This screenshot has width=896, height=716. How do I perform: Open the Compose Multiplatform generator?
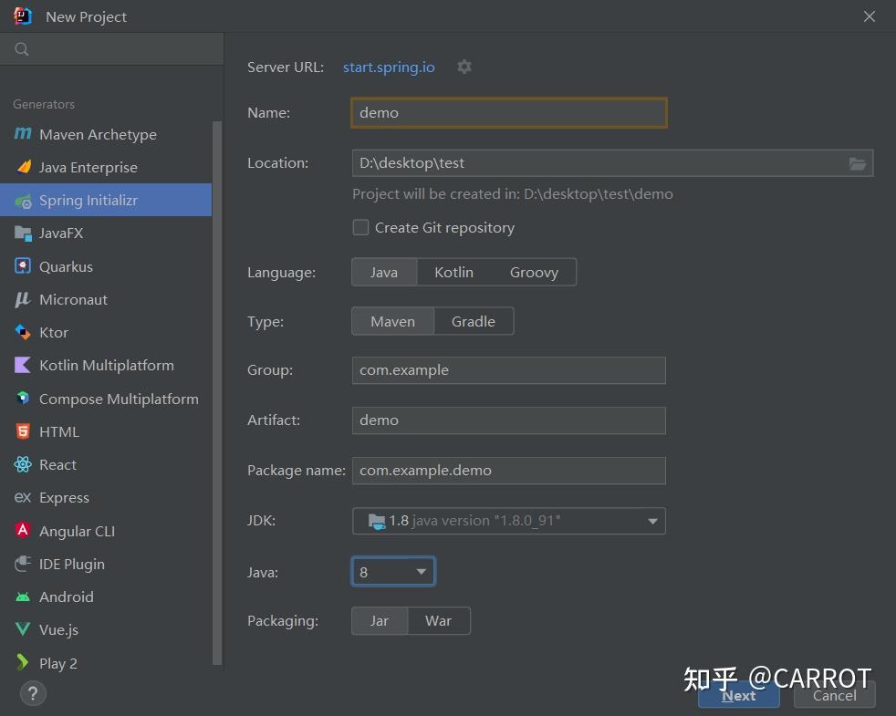coord(119,399)
